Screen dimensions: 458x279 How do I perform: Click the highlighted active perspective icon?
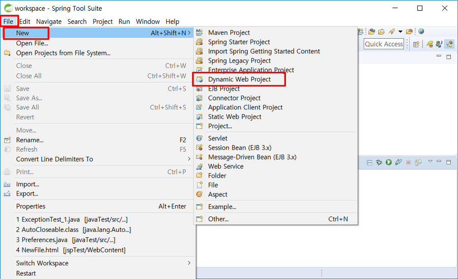449,44
